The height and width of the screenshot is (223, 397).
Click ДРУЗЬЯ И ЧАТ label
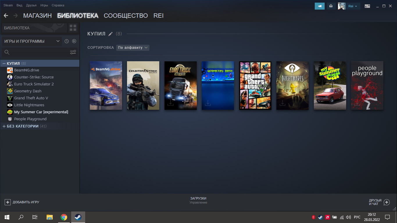pos(375,202)
